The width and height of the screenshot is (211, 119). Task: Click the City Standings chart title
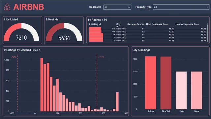click(x=141, y=50)
